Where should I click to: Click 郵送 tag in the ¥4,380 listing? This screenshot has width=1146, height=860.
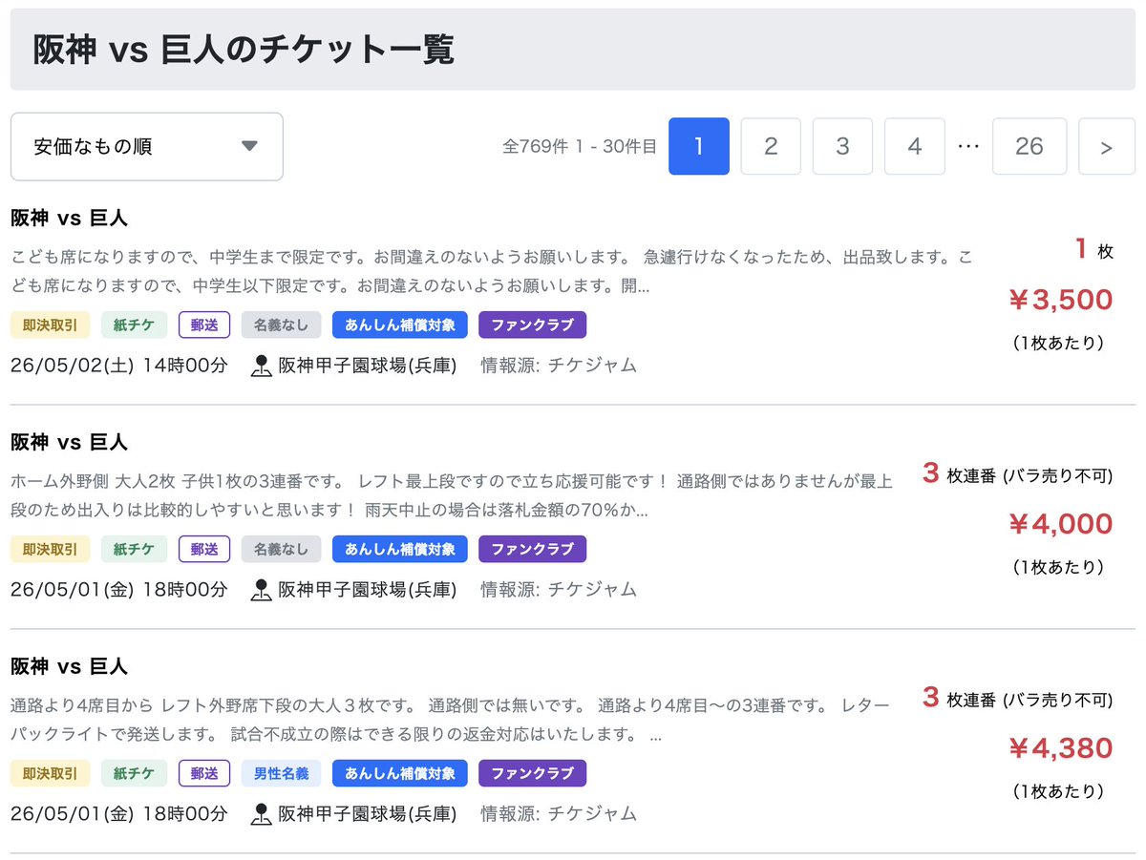[204, 773]
